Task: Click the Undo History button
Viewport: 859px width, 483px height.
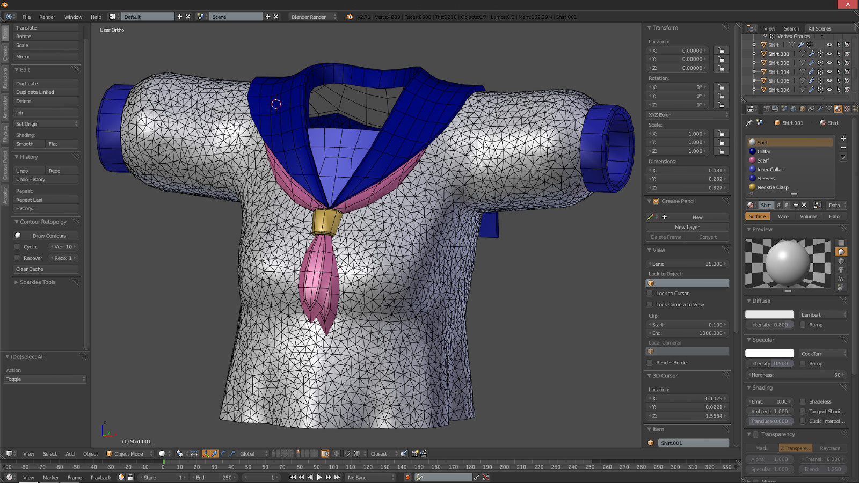Action: click(x=46, y=180)
